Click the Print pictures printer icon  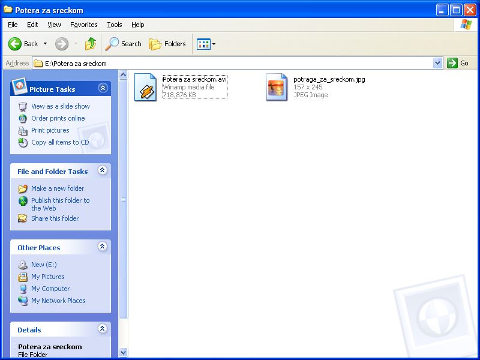point(23,131)
